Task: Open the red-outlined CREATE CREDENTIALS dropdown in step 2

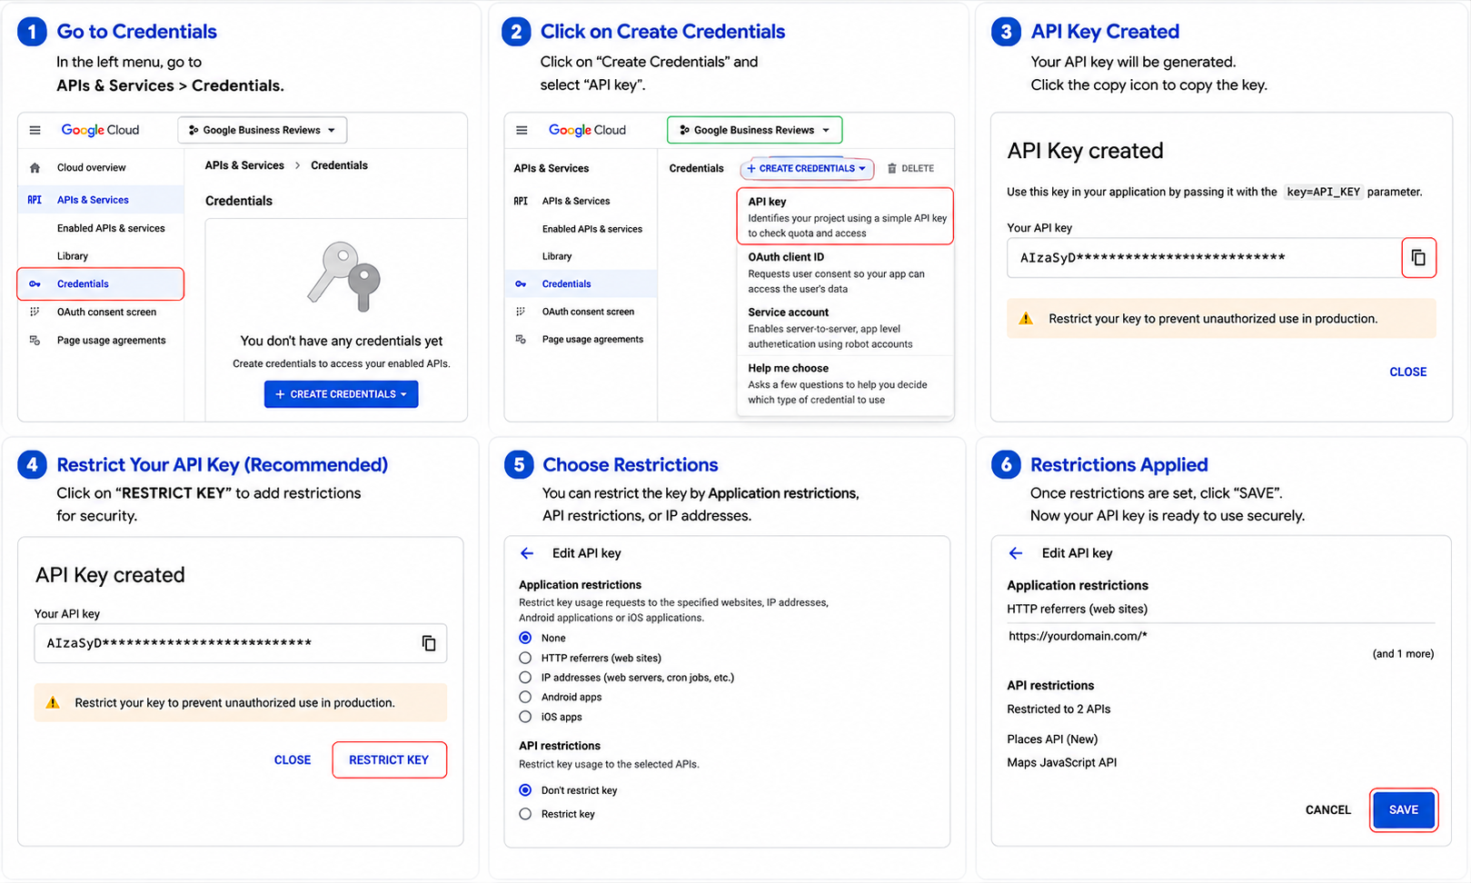Action: (x=807, y=169)
